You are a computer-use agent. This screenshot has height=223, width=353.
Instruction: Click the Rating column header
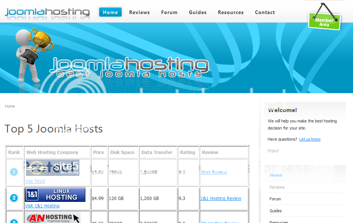click(187, 153)
